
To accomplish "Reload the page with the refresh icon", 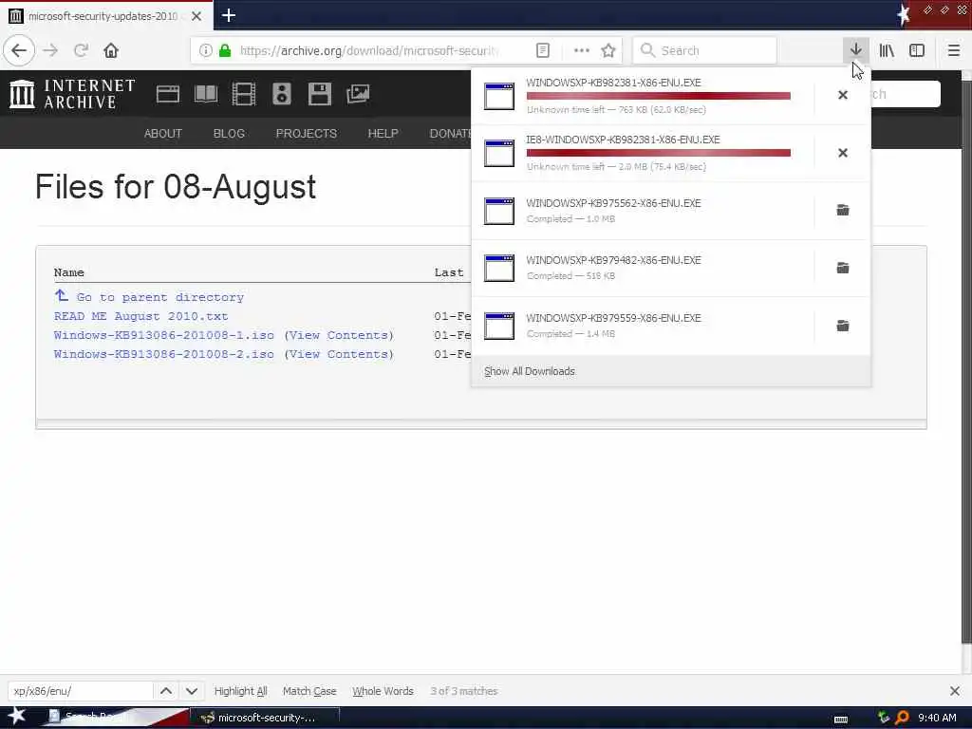I will coord(81,50).
